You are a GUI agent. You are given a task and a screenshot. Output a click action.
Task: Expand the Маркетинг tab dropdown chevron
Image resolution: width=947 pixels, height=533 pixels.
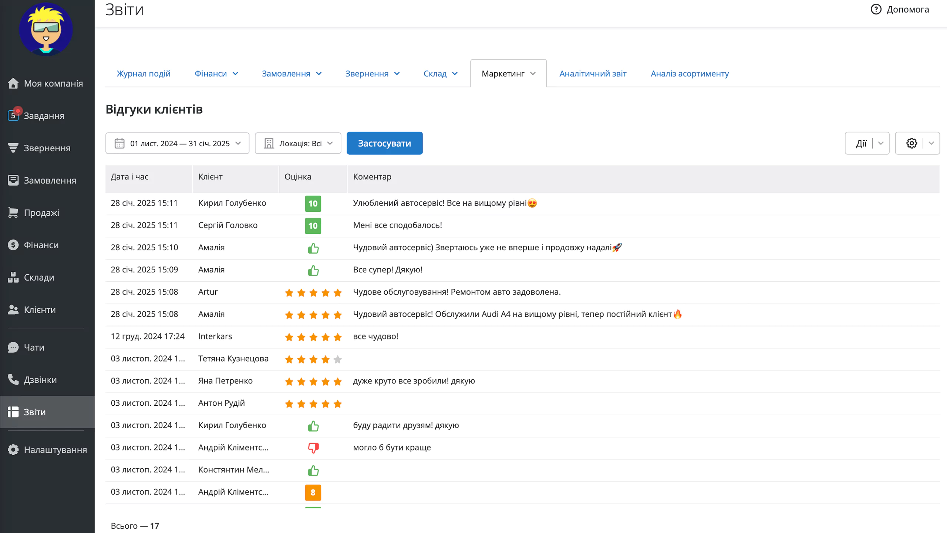point(533,74)
